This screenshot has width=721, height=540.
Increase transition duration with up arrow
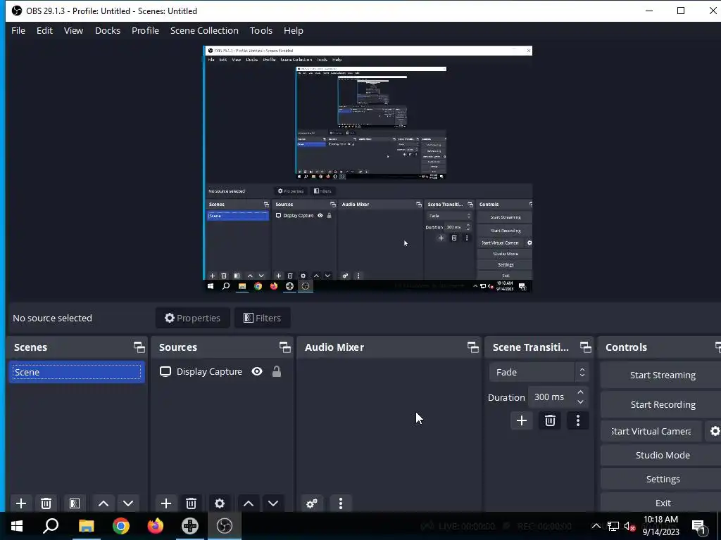[580, 392]
